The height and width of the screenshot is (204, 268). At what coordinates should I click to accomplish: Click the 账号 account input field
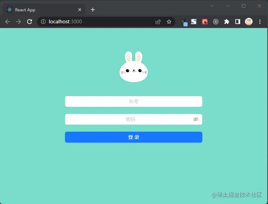point(134,101)
